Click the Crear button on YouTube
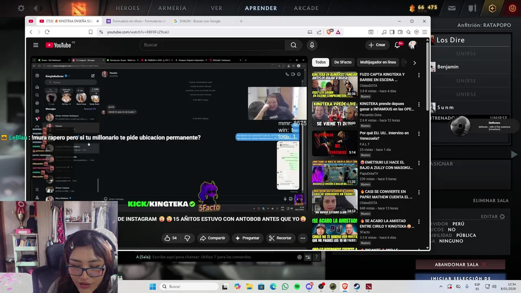This screenshot has height=293, width=521. (377, 45)
